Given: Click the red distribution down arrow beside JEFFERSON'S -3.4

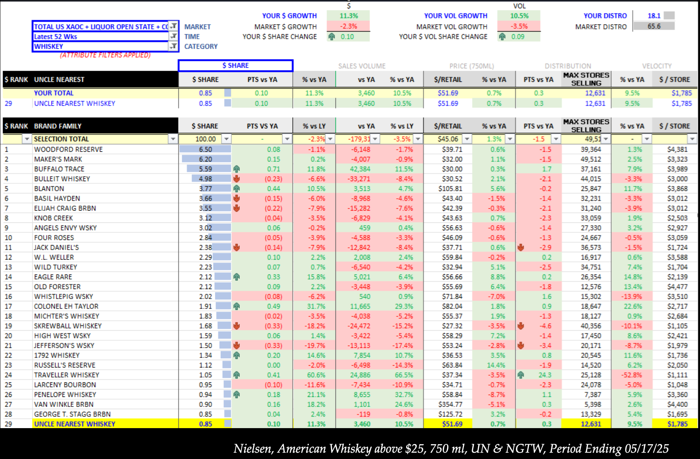Looking at the screenshot, I should point(521,346).
